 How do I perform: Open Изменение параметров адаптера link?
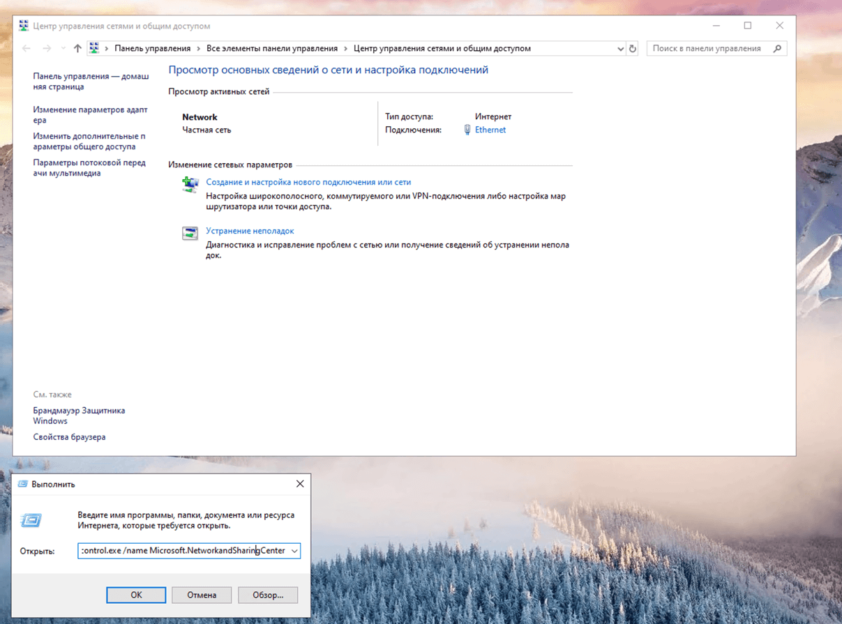[90, 115]
